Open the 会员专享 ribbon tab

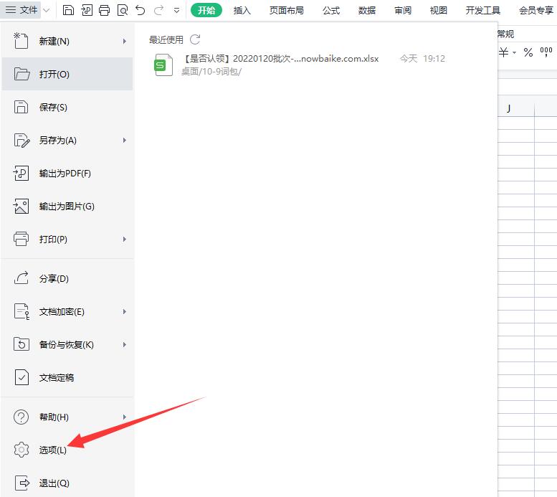pyautogui.click(x=536, y=10)
